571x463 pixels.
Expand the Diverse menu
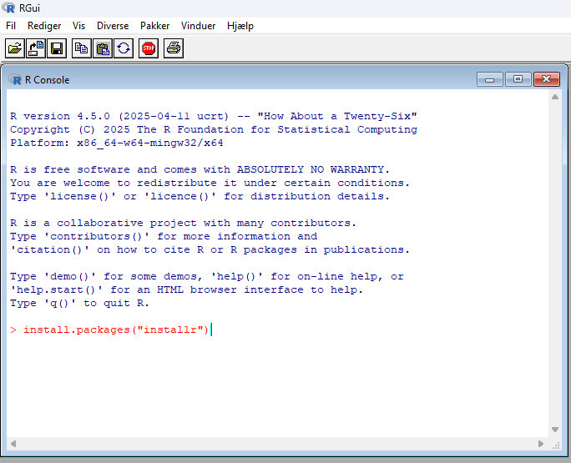pos(113,26)
